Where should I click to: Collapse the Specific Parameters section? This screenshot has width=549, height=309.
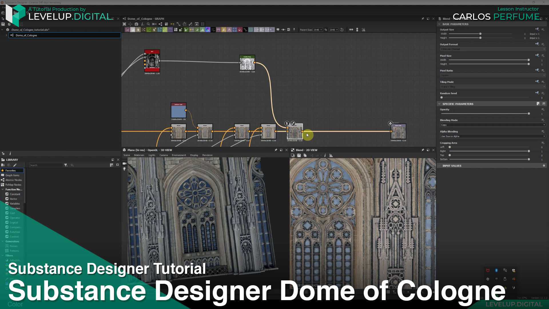(439, 104)
